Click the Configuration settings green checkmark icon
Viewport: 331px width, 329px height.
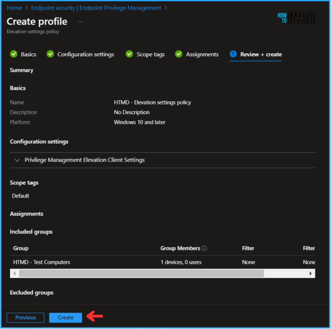click(50, 54)
